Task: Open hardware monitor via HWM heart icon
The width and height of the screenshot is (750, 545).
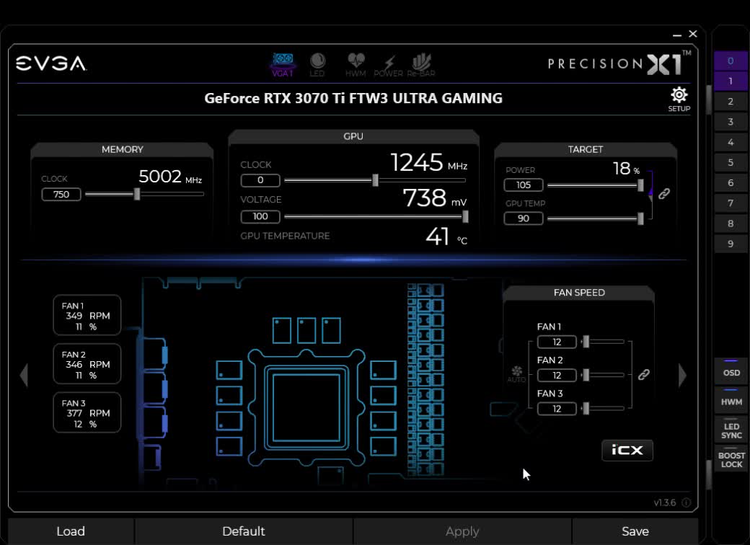Action: [x=355, y=61]
